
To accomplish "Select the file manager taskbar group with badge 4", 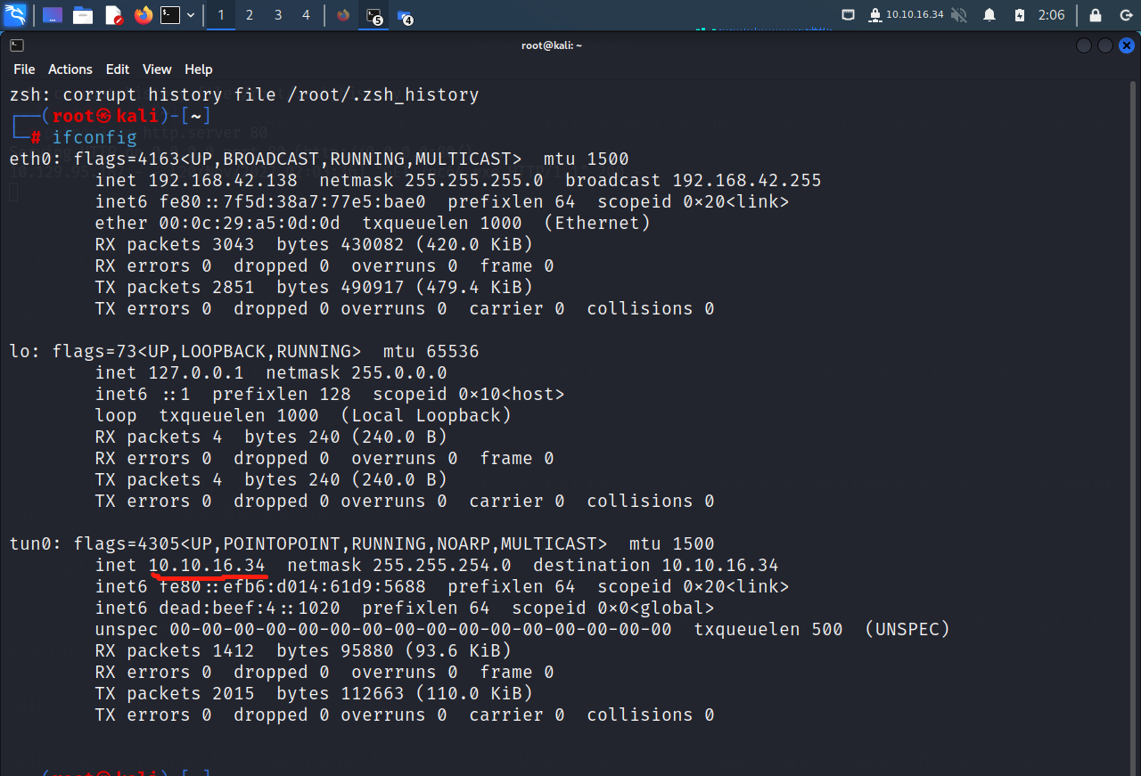I will point(405,16).
